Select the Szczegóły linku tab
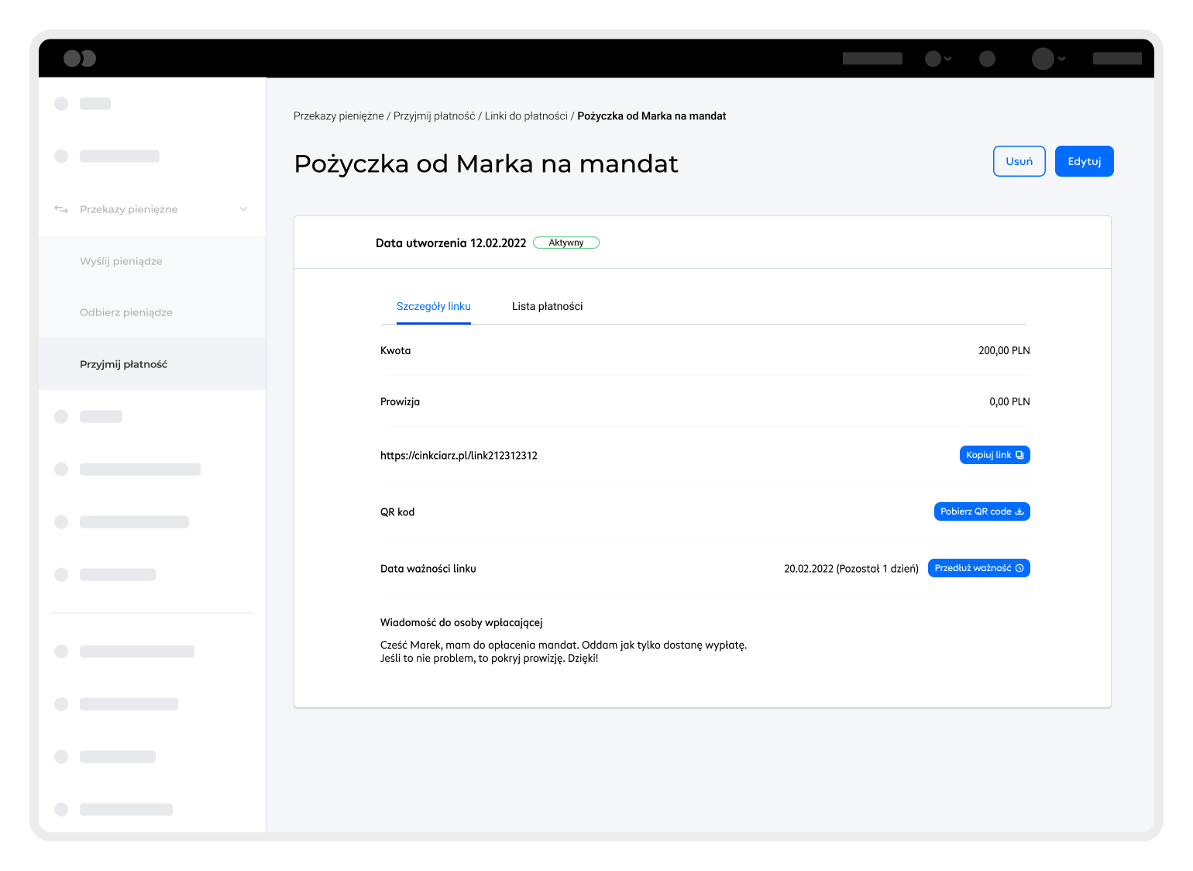The image size is (1193, 871). point(433,306)
